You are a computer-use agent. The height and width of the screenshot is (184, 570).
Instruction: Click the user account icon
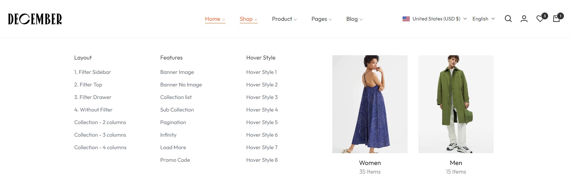[x=524, y=19]
